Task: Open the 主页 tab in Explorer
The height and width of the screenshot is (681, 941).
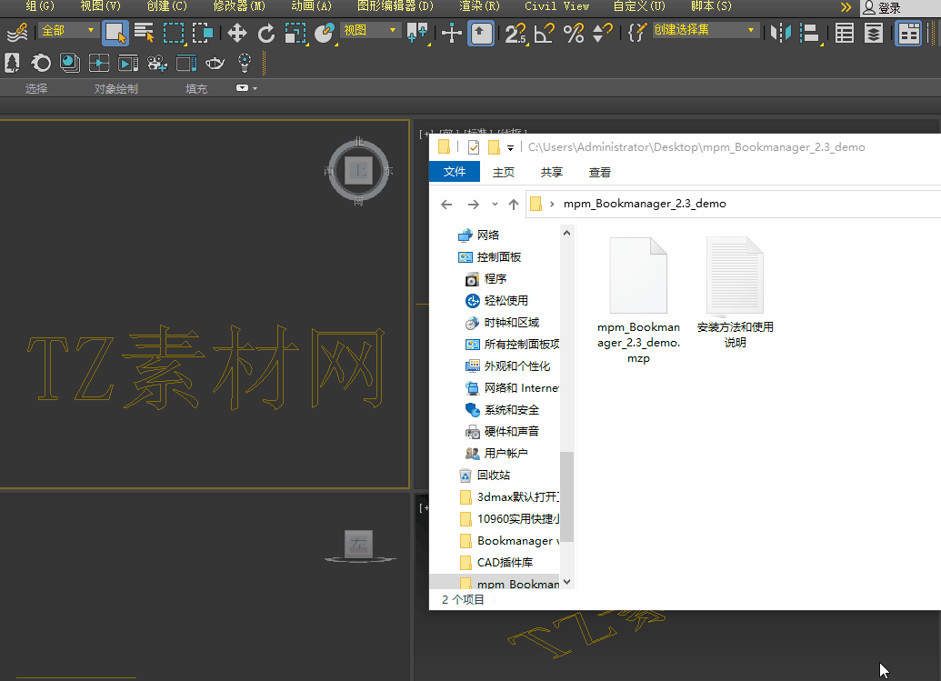Action: (504, 172)
